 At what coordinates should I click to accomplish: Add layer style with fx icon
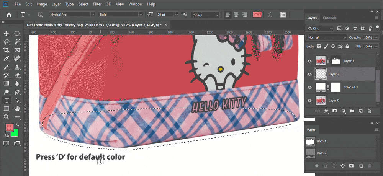(x=326, y=111)
